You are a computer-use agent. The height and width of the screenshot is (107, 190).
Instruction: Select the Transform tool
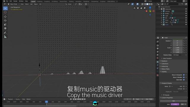(x=5, y=28)
